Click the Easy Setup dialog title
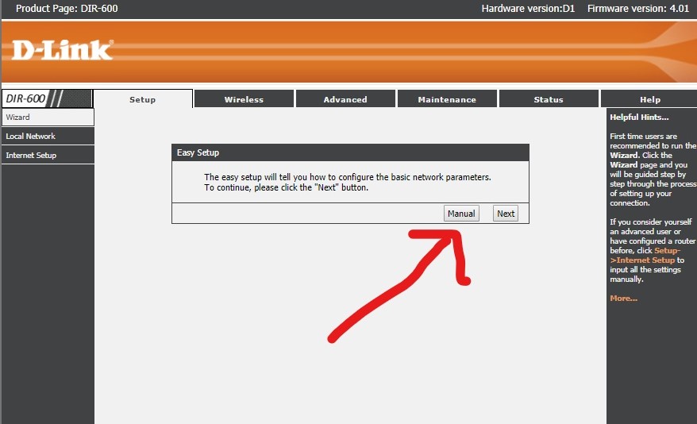The width and height of the screenshot is (697, 424). click(198, 152)
